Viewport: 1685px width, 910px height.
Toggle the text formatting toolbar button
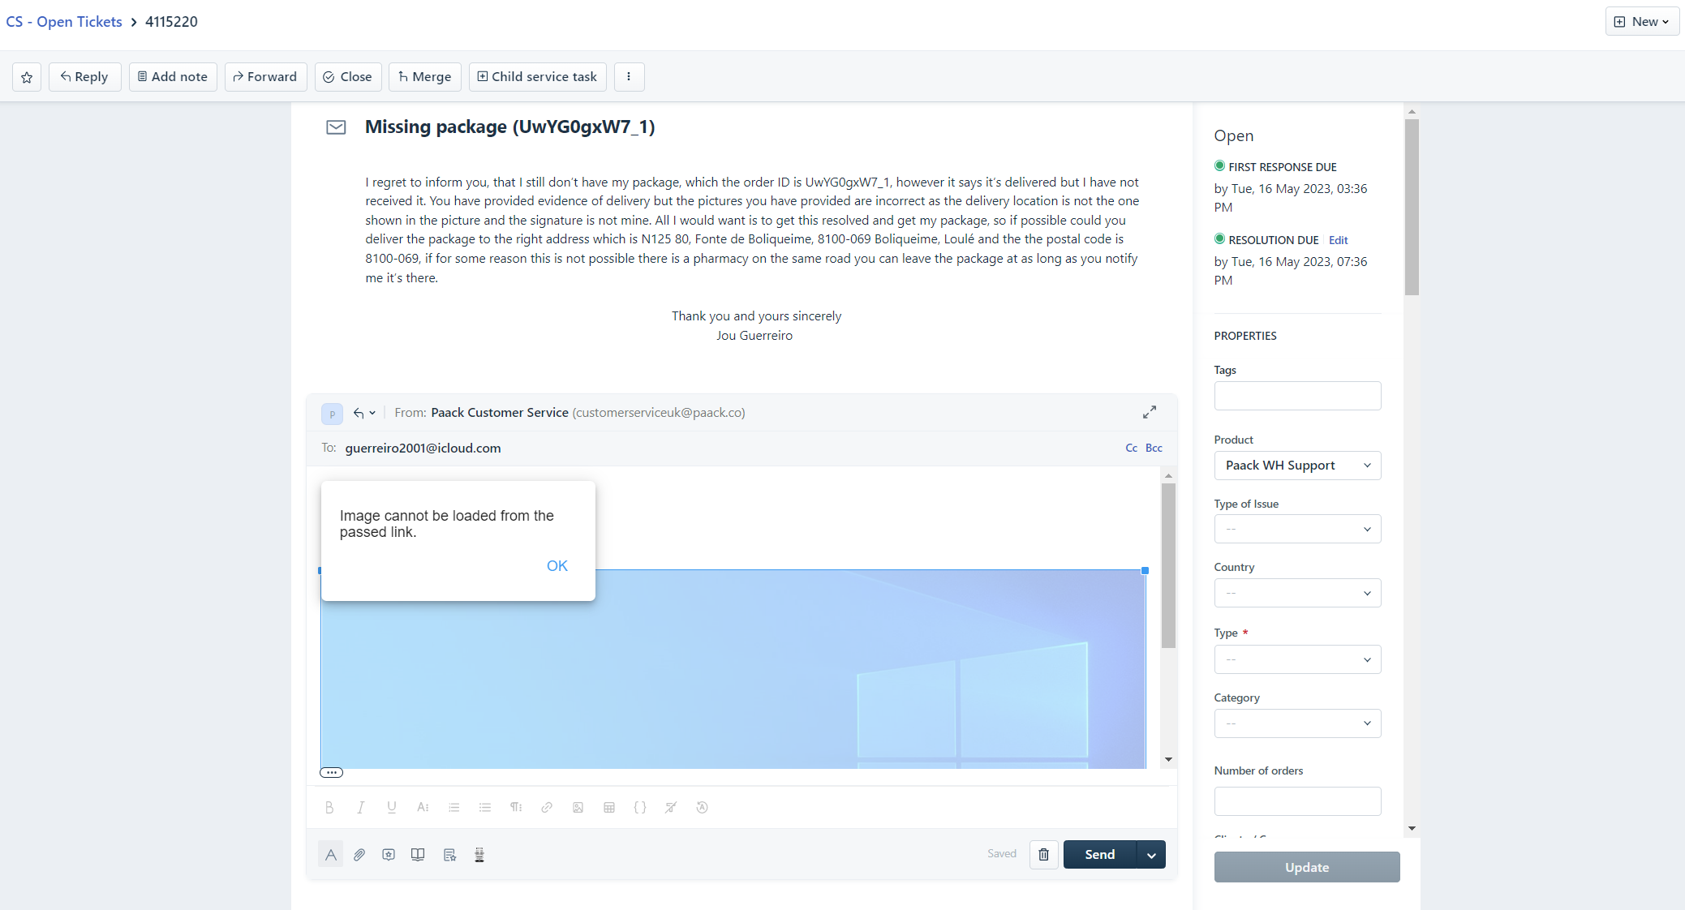tap(330, 854)
